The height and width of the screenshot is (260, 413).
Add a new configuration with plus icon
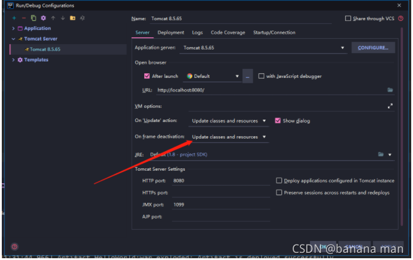tap(14, 18)
